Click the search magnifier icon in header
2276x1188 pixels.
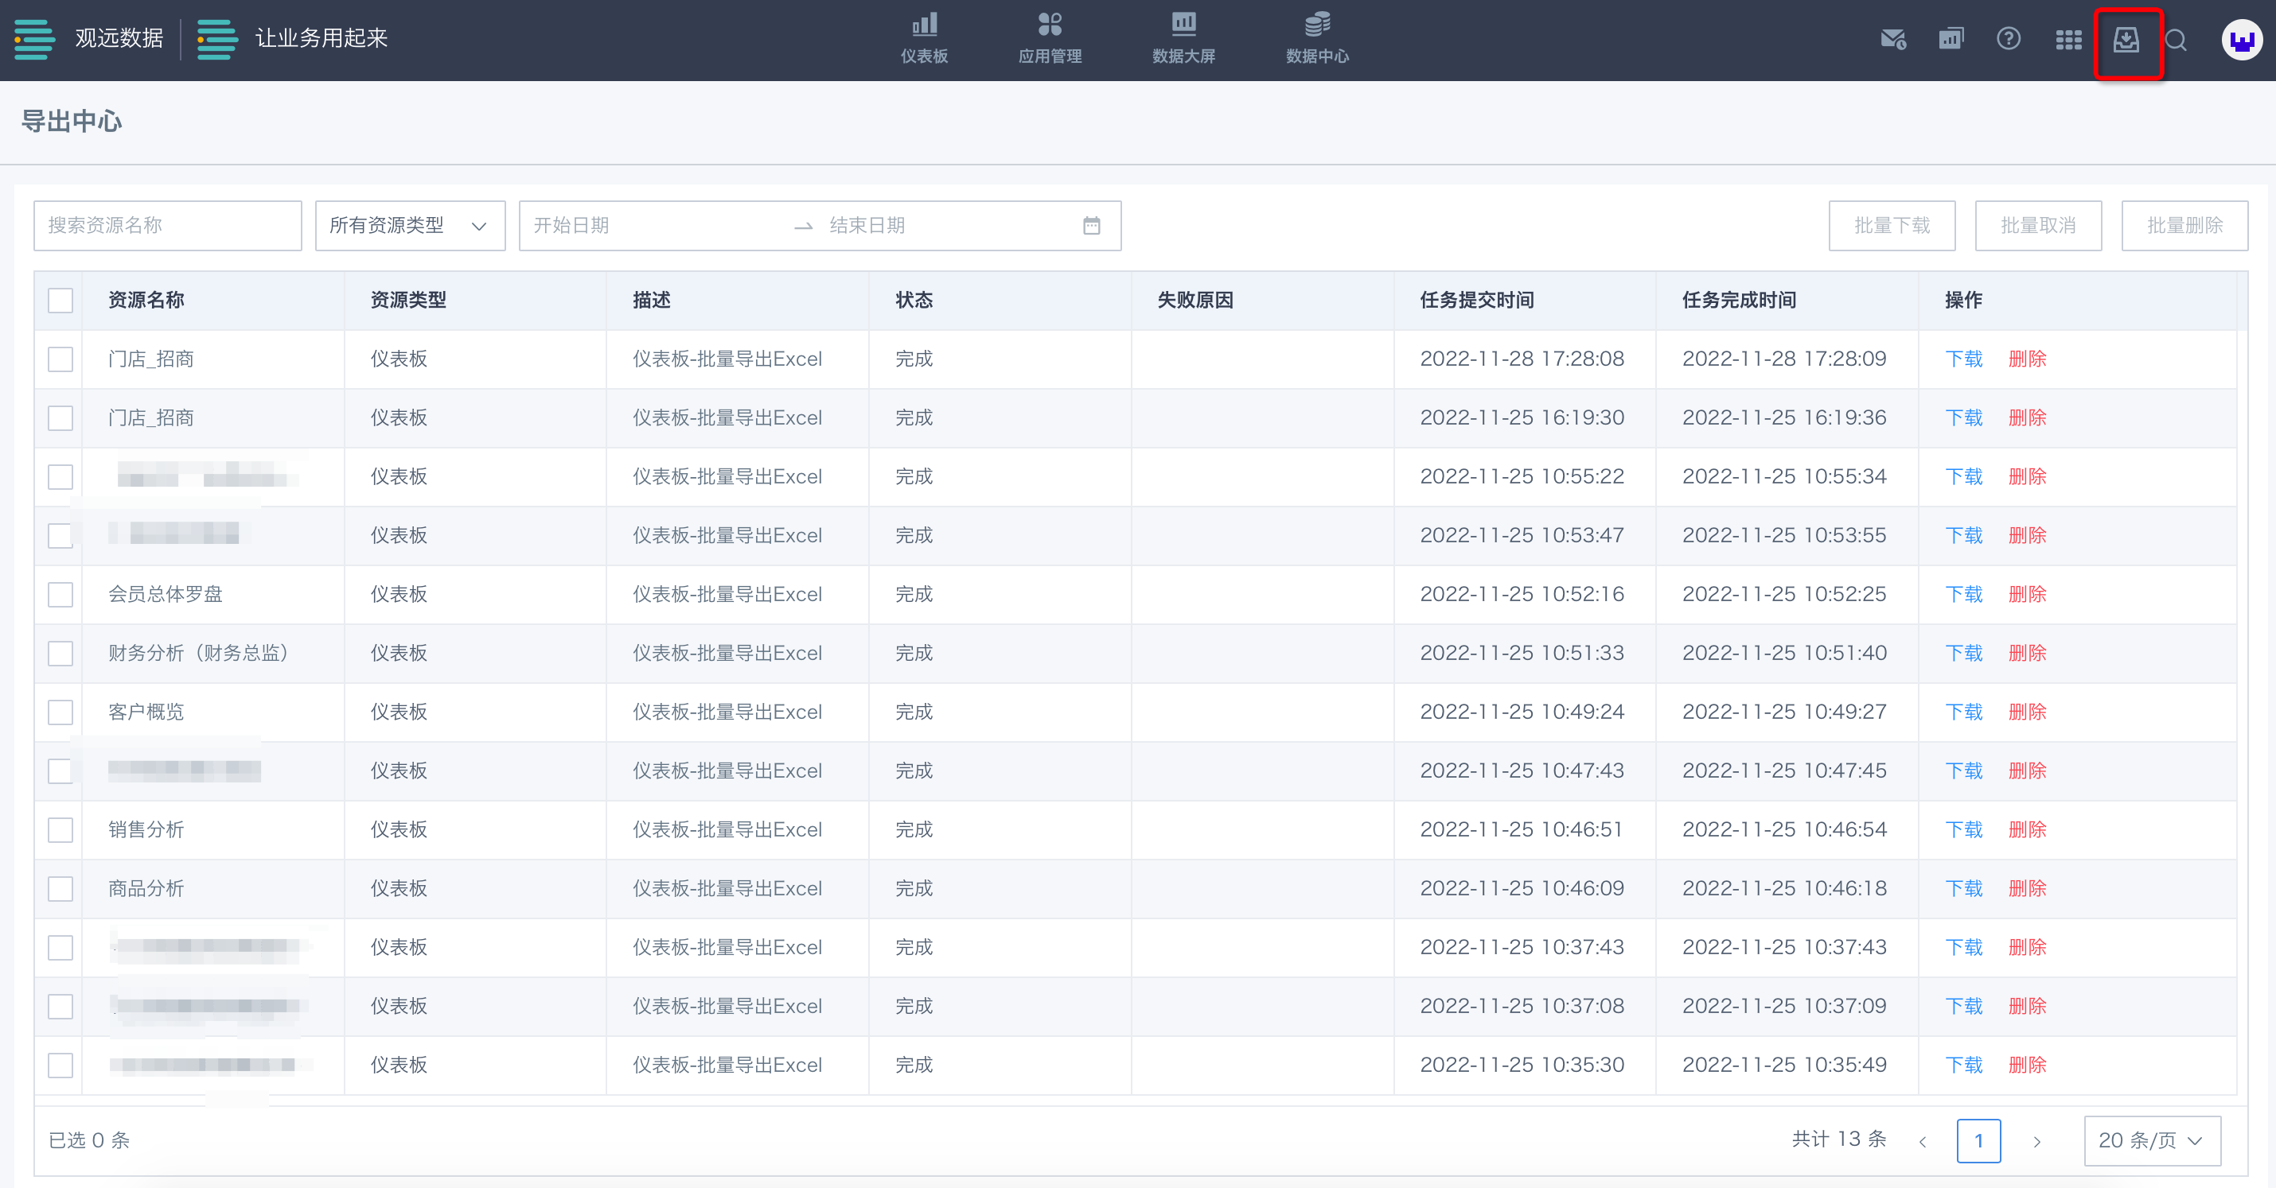coord(2177,40)
